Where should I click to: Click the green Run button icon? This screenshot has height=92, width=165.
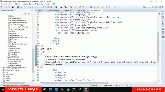pyautogui.click(x=56, y=7)
